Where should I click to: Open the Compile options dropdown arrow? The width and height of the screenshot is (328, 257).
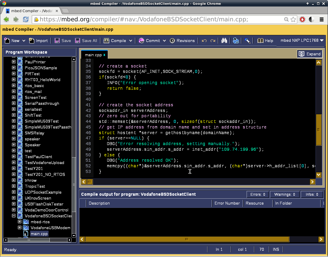coord(130,41)
